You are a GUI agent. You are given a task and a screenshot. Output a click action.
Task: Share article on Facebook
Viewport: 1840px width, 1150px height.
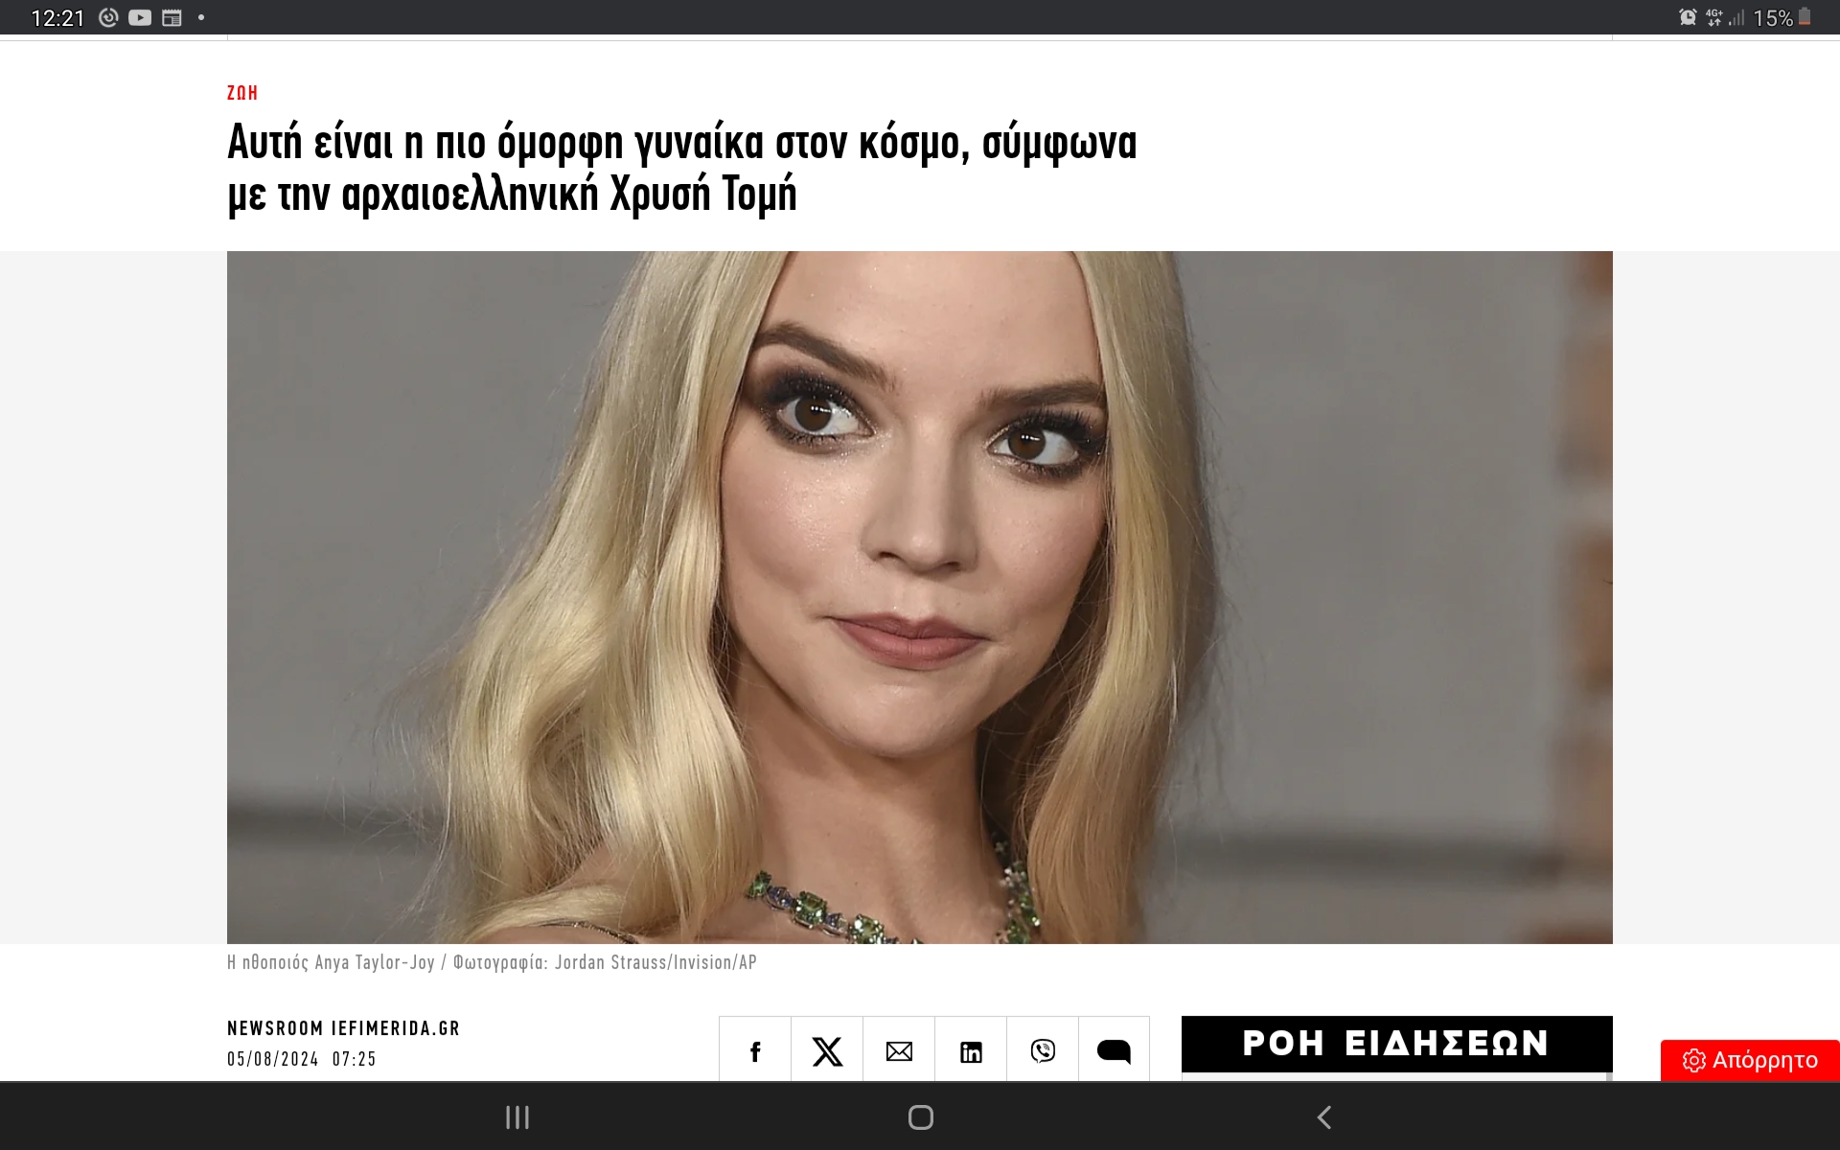(755, 1051)
